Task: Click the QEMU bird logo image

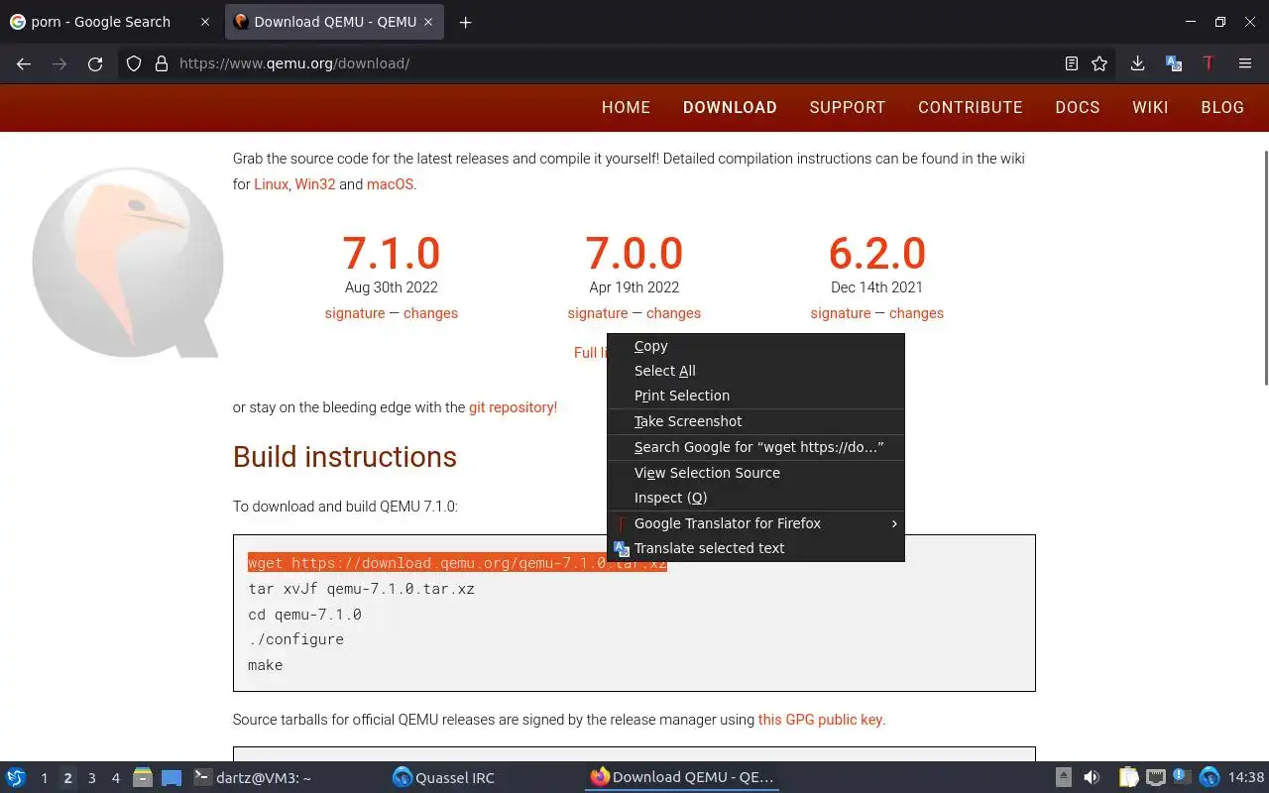Action: click(x=127, y=263)
